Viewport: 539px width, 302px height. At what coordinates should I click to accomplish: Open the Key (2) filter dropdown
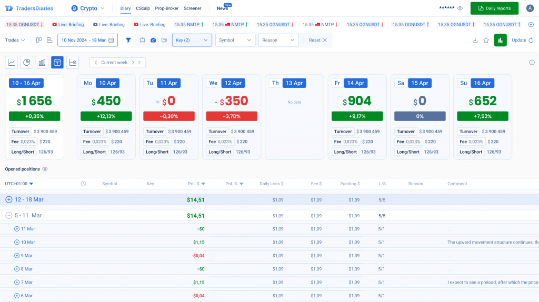pos(192,40)
